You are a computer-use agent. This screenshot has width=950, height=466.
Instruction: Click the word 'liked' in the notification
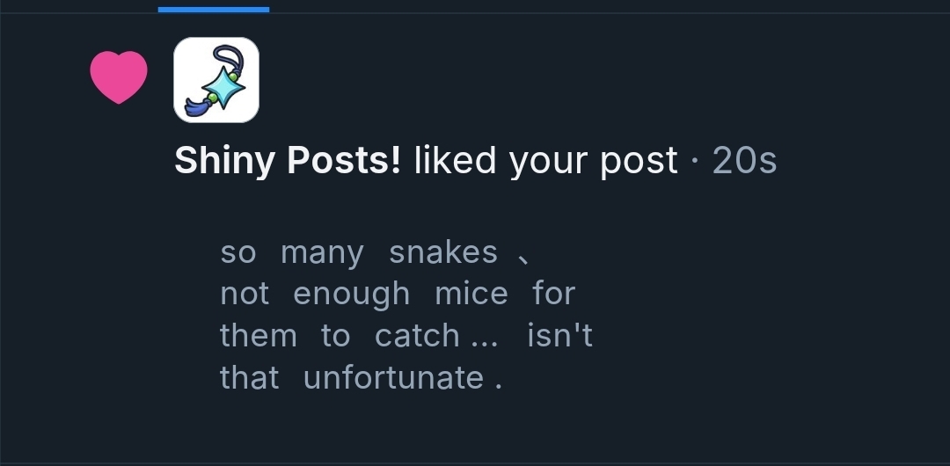pyautogui.click(x=446, y=160)
